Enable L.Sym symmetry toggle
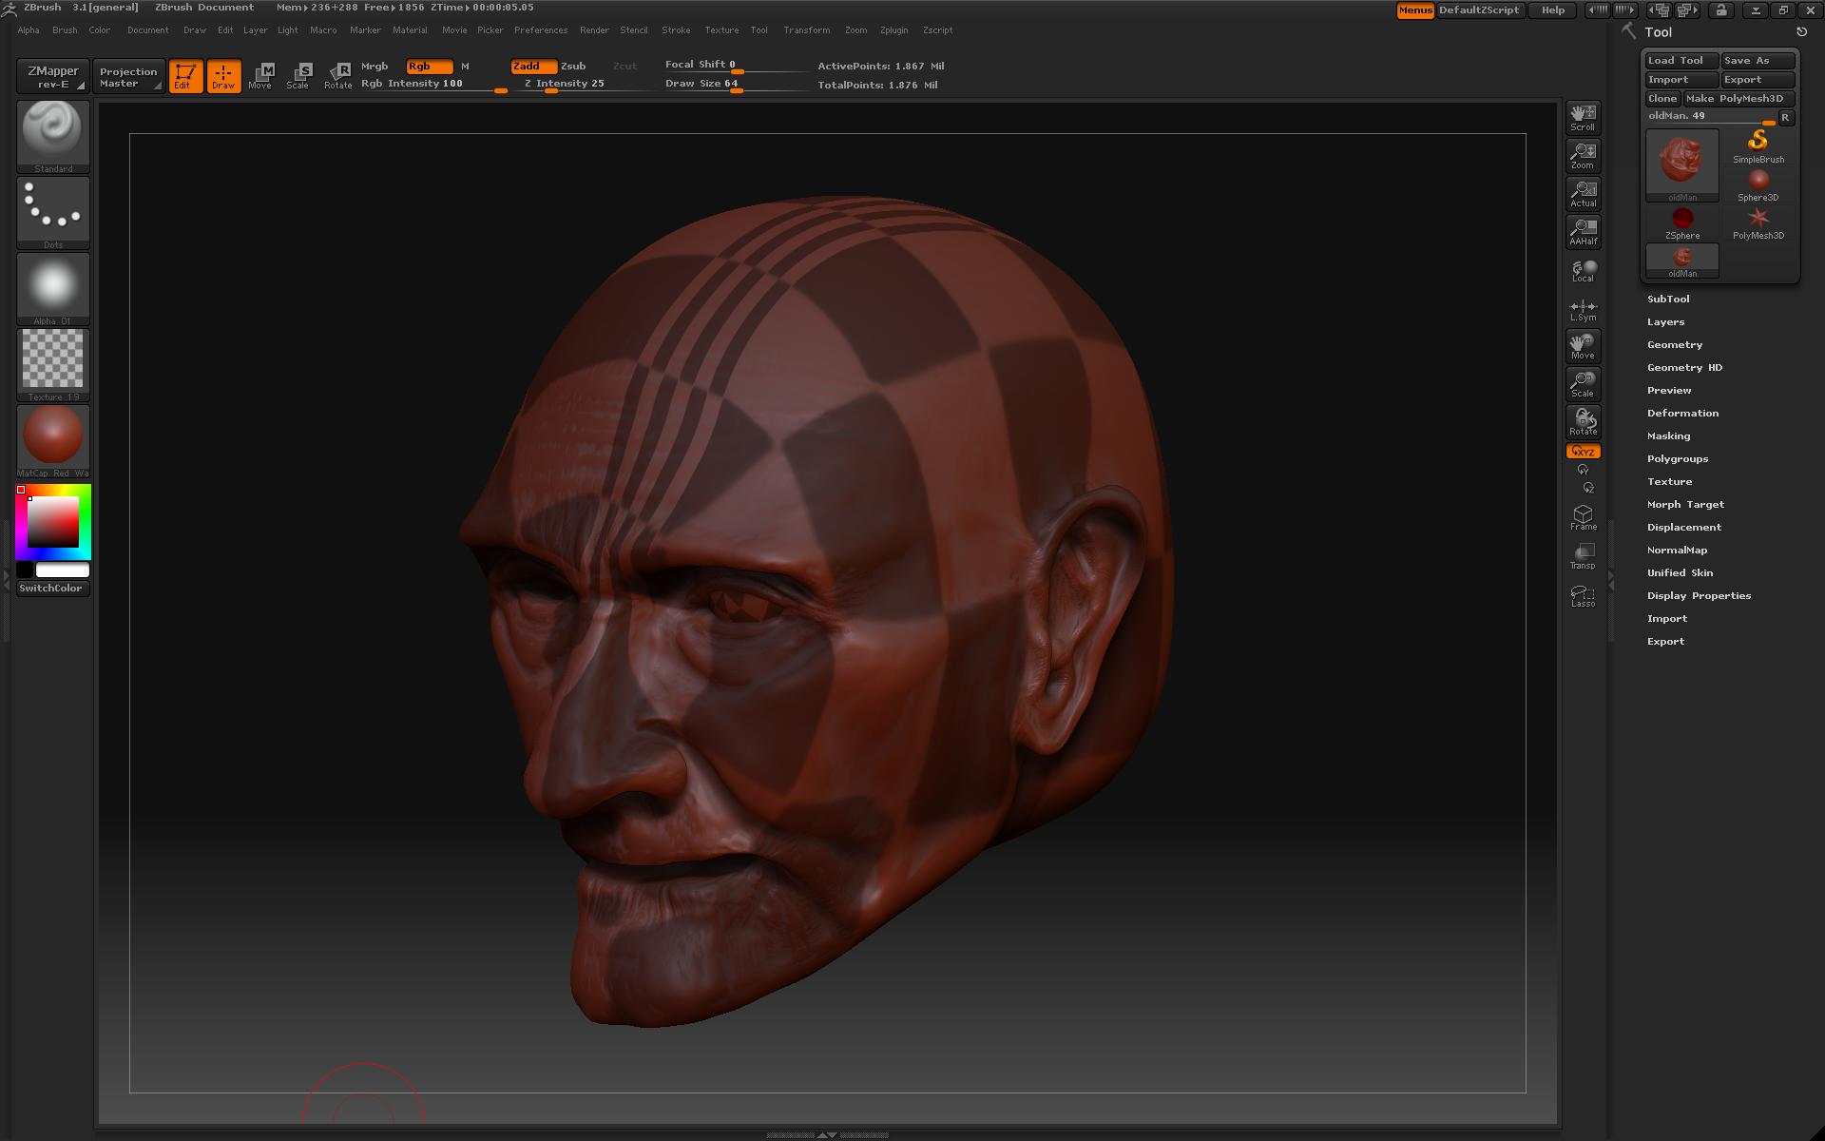 coord(1583,307)
